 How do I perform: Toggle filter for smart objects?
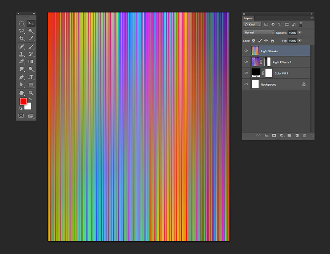(294, 24)
